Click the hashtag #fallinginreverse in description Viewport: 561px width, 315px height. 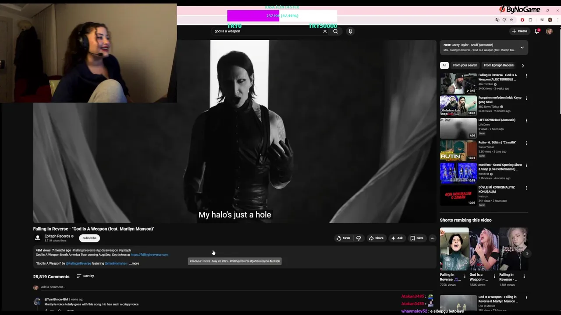click(84, 250)
